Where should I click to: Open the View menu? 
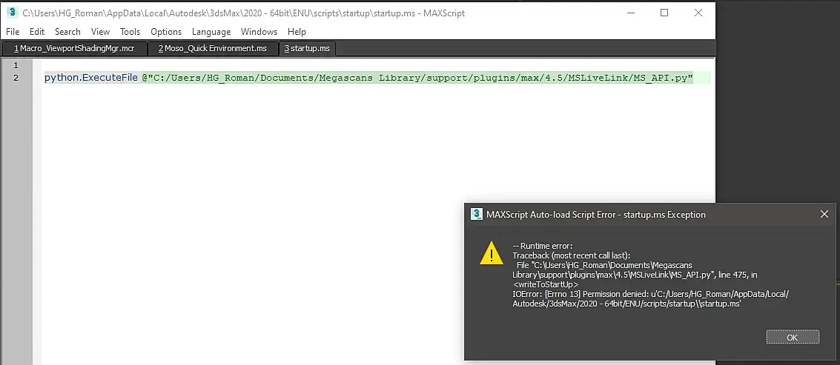pos(100,32)
